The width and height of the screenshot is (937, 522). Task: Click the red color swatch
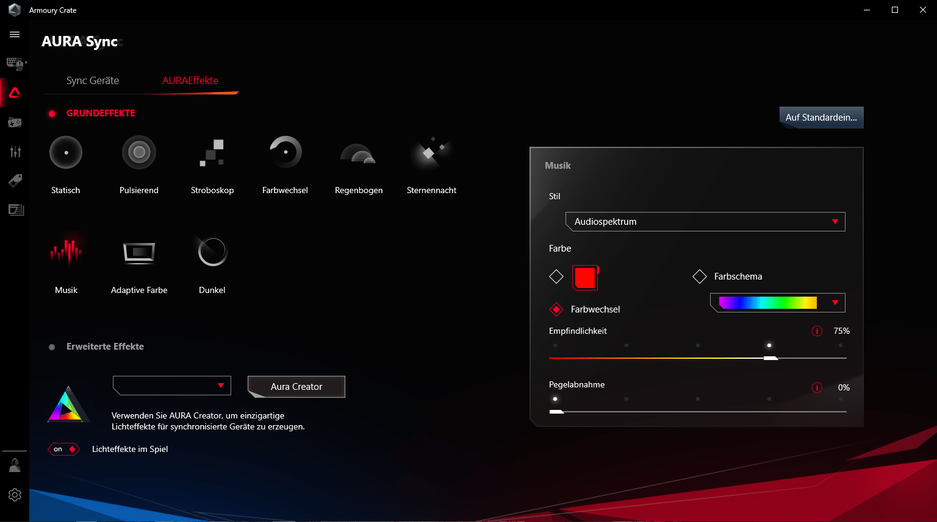point(585,278)
